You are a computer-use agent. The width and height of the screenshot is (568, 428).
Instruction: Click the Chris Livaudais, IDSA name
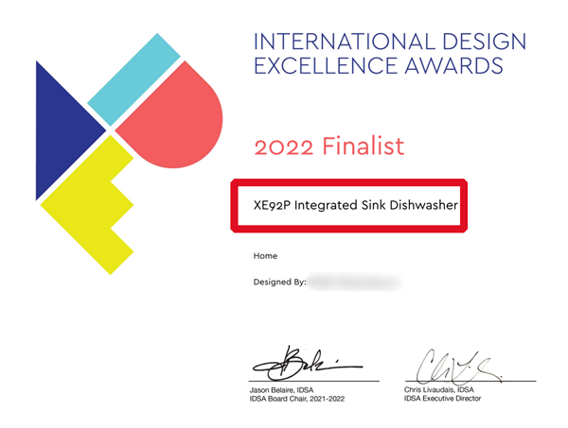pos(439,389)
